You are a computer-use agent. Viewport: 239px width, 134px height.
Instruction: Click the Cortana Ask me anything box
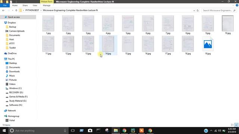pyautogui.click(x=38, y=131)
